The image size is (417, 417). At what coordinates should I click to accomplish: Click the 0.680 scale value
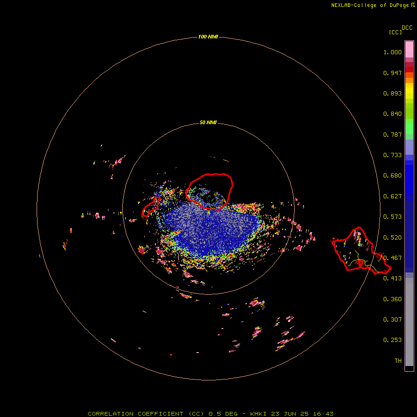click(x=392, y=176)
